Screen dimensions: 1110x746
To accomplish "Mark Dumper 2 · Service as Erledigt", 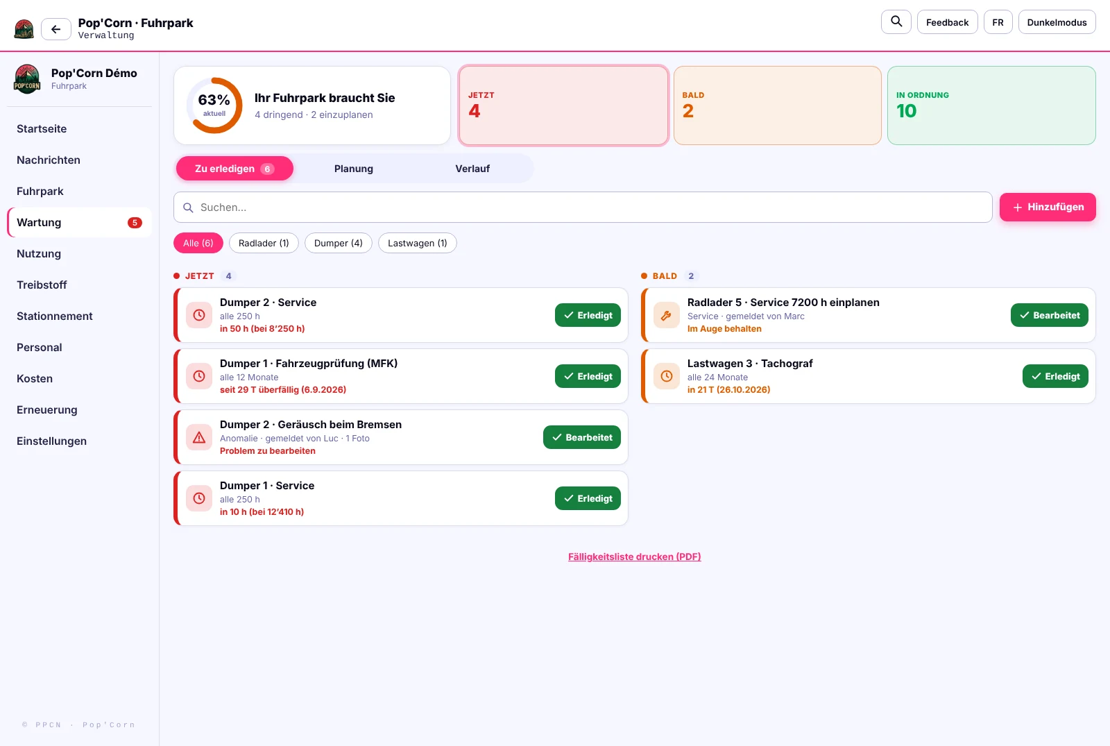I will (588, 315).
